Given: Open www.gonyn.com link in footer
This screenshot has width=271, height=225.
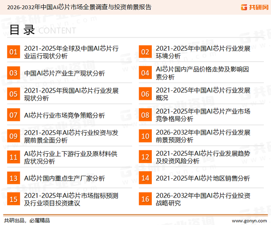Looking at the screenshot, I should 249,221.
